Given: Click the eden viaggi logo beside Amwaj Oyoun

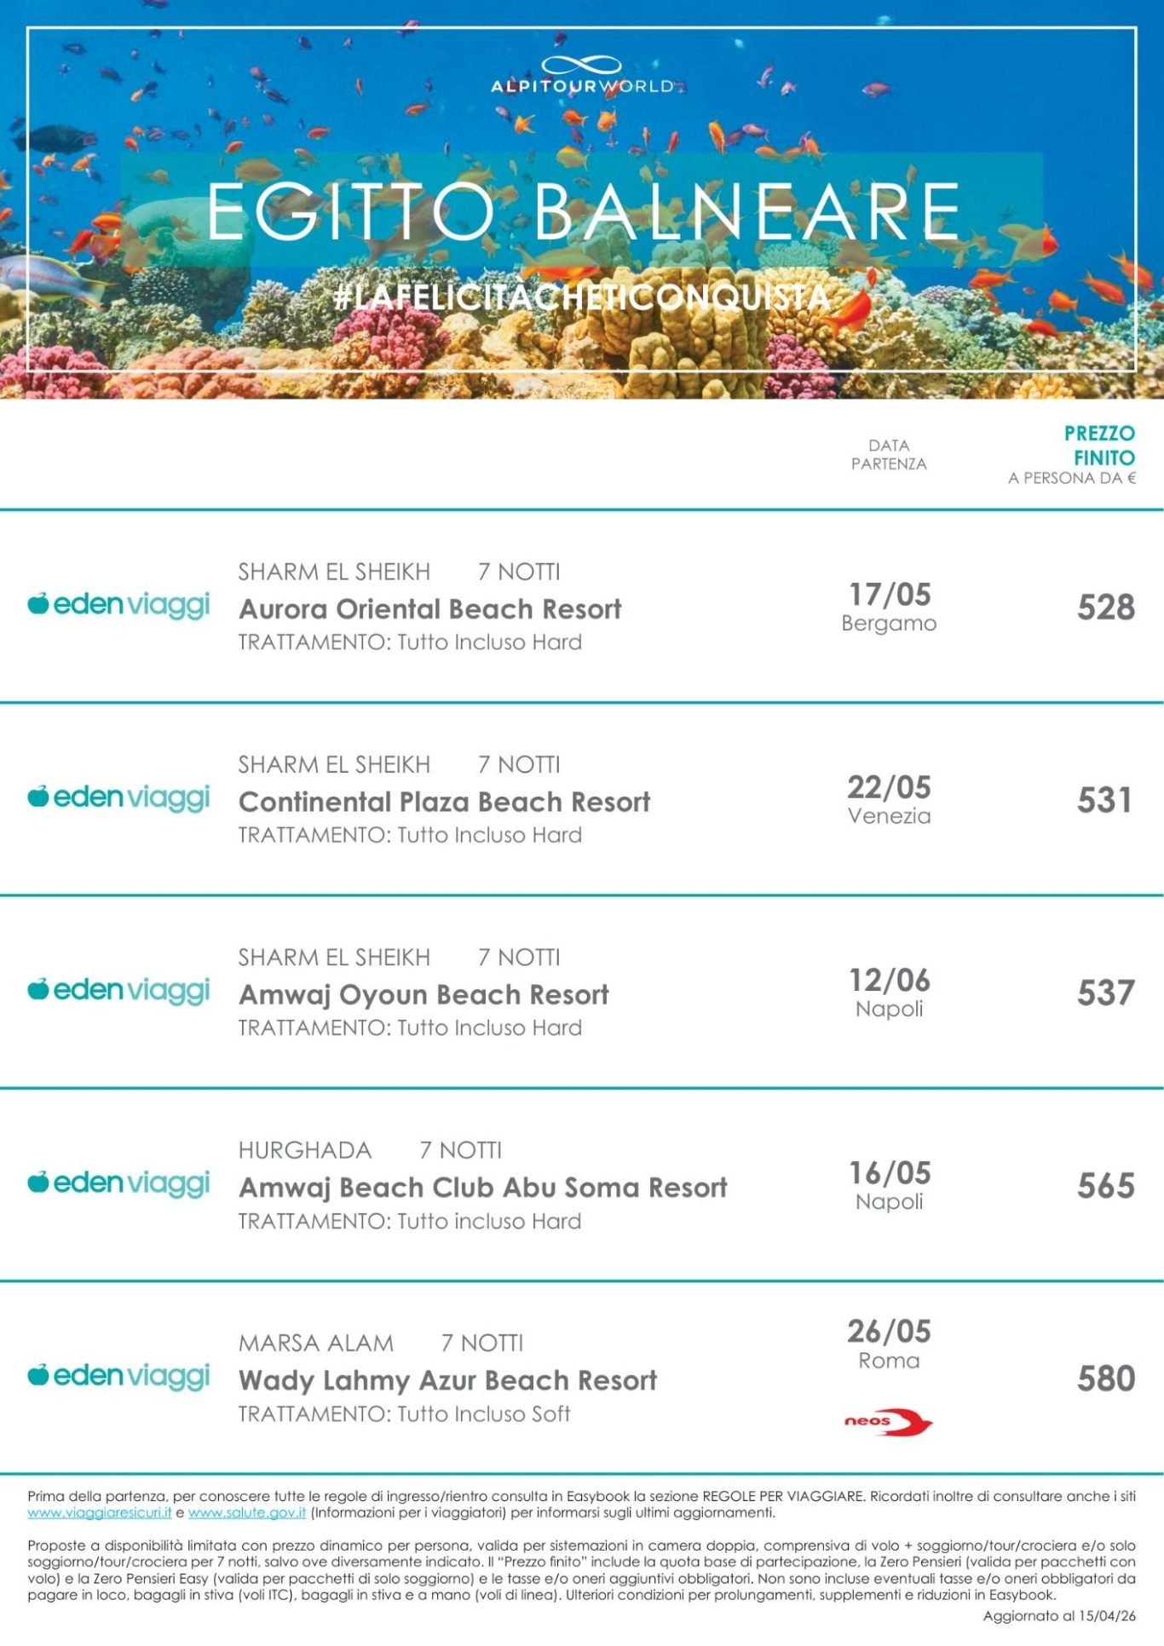Looking at the screenshot, I should [119, 990].
